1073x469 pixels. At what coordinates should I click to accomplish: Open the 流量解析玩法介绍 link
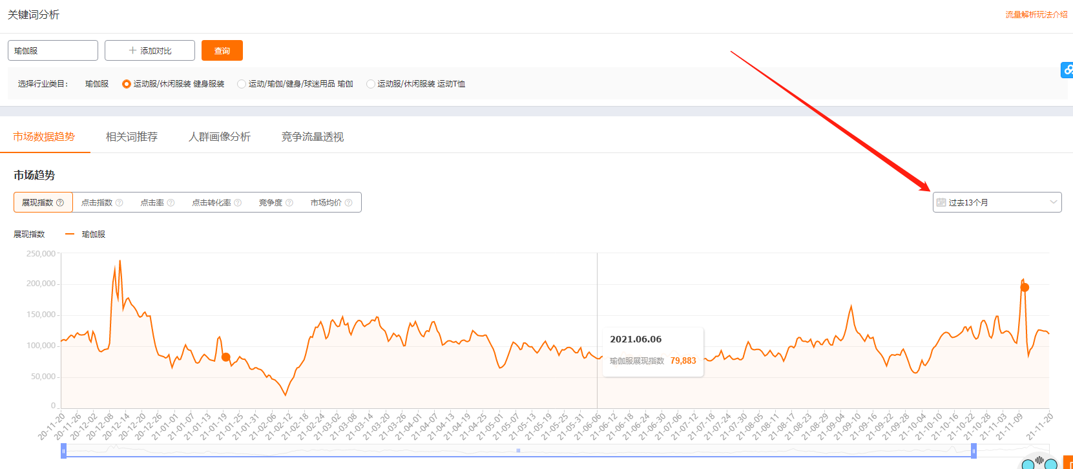(x=1036, y=14)
